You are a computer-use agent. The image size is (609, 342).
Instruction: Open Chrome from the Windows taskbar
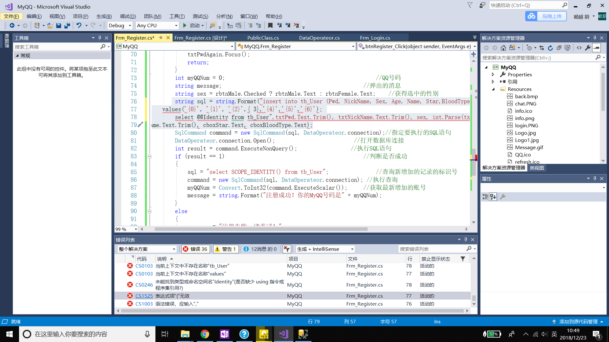205,334
